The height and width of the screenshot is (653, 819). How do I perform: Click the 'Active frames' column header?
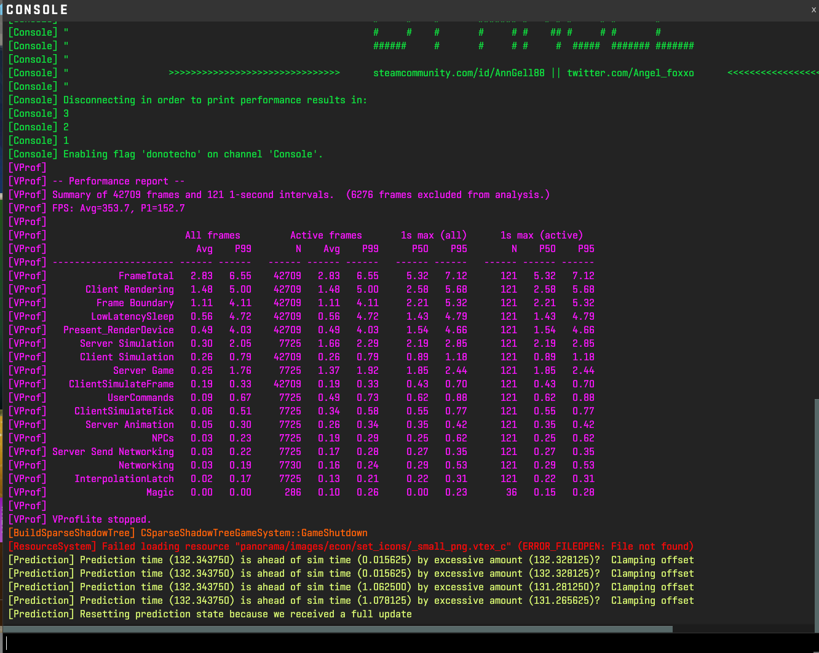tap(326, 235)
